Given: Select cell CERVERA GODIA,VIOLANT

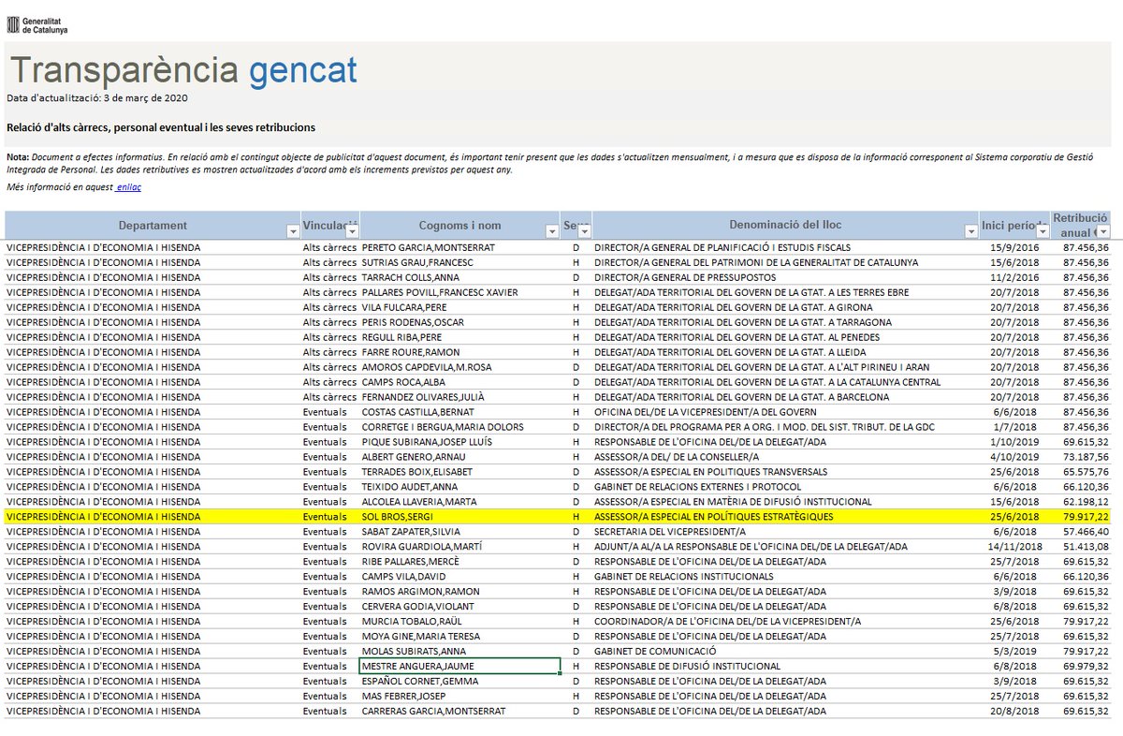Looking at the screenshot, I should pos(460,606).
